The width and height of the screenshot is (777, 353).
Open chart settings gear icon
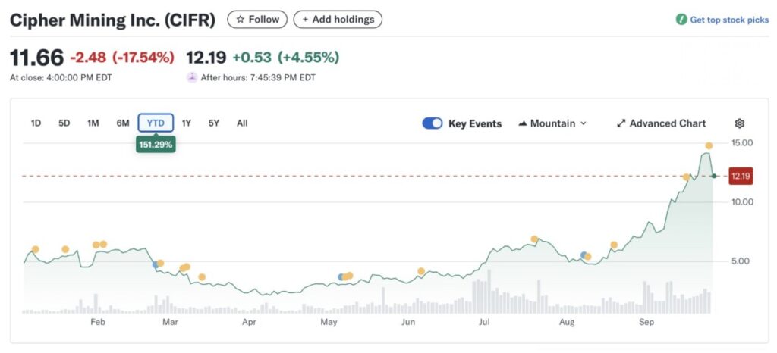pos(740,123)
